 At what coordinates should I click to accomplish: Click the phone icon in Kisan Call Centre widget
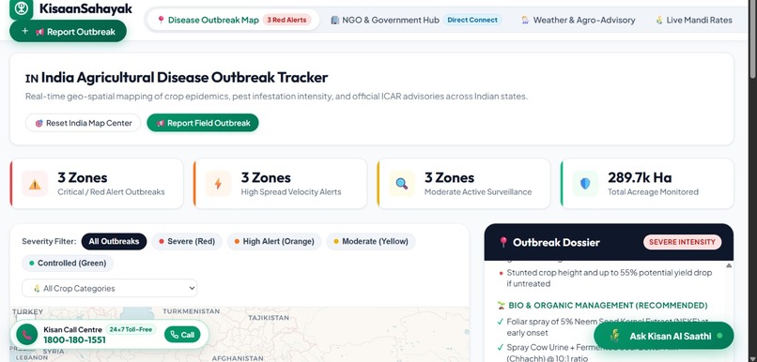tap(26, 335)
